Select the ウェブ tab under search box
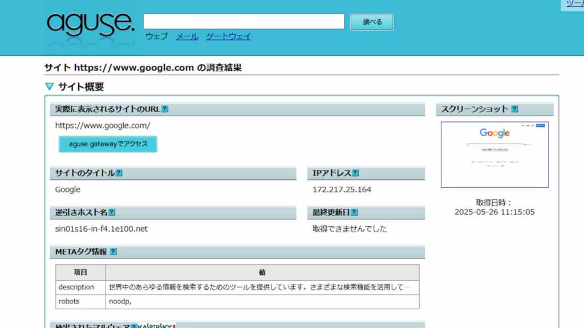584x328 pixels. 156,36
